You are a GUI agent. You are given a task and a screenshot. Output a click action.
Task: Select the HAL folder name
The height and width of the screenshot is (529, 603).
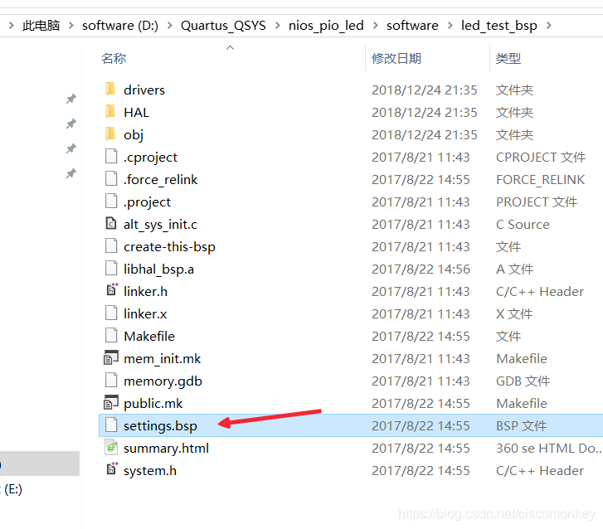[136, 112]
